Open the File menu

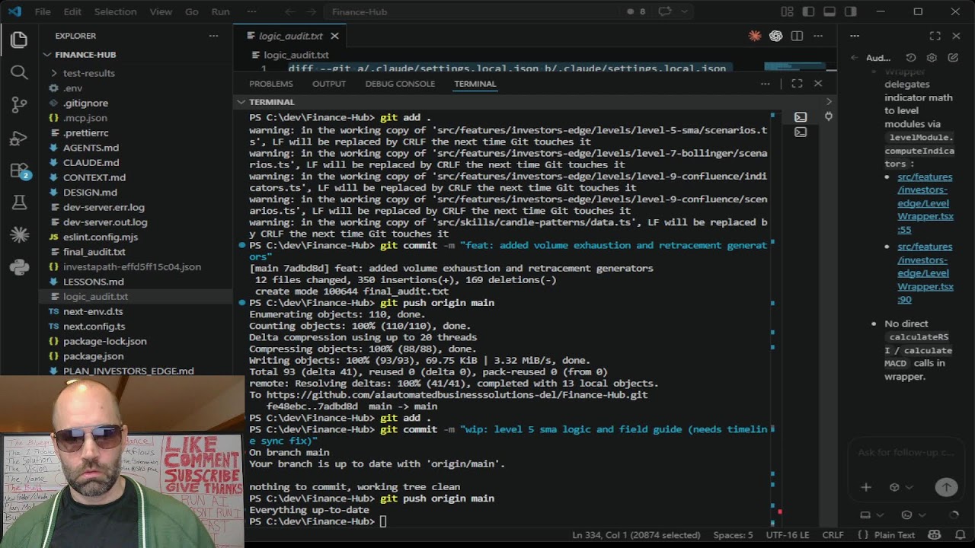click(43, 11)
